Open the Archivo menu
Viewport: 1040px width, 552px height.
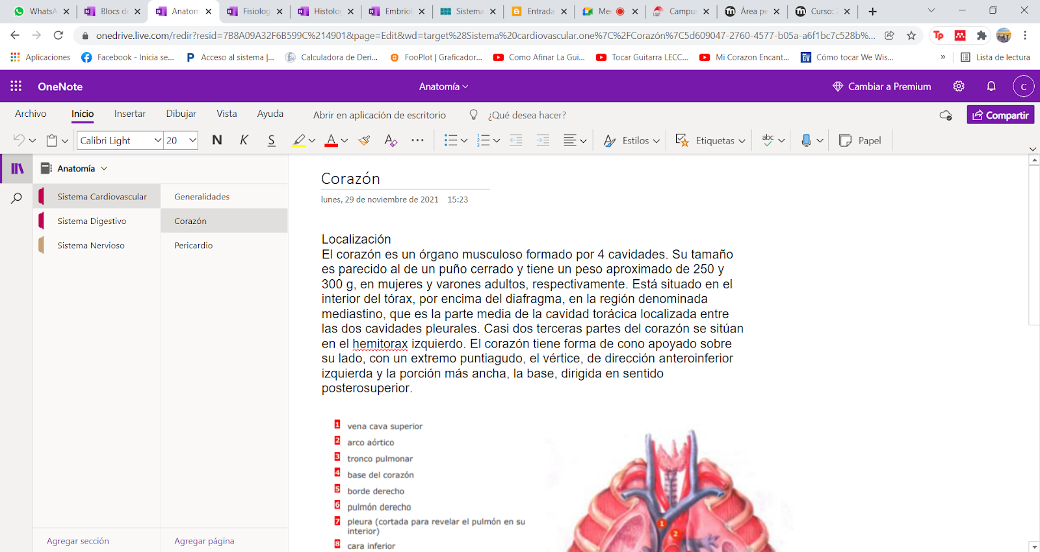pos(31,114)
